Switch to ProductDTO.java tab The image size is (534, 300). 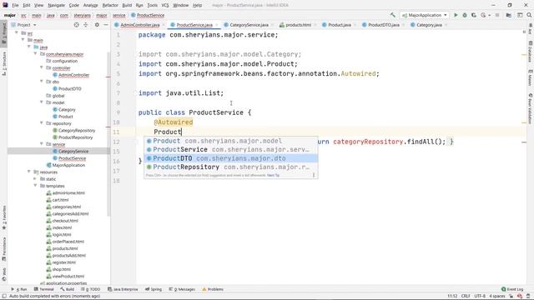[384, 25]
